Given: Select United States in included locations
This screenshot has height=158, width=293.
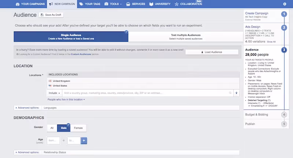Looking at the screenshot, I should [60, 86].
